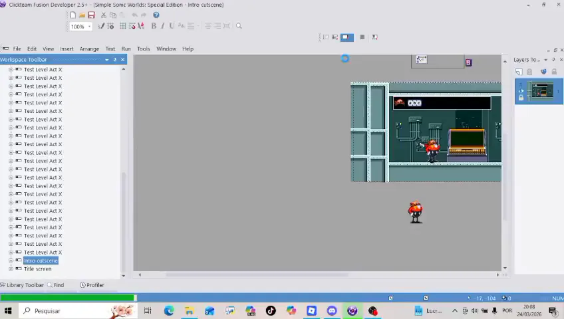Click the padlock icon in Layers toolbar header
Viewport: 564px width, 319px height.
[x=554, y=72]
